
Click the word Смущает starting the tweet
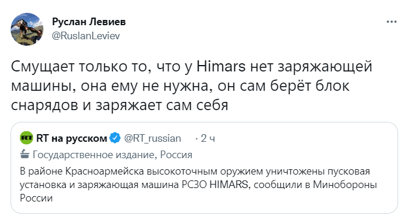coord(43,67)
